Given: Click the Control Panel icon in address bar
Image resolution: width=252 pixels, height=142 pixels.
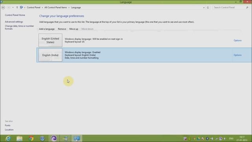Looking at the screenshot, I should coord(21,7).
